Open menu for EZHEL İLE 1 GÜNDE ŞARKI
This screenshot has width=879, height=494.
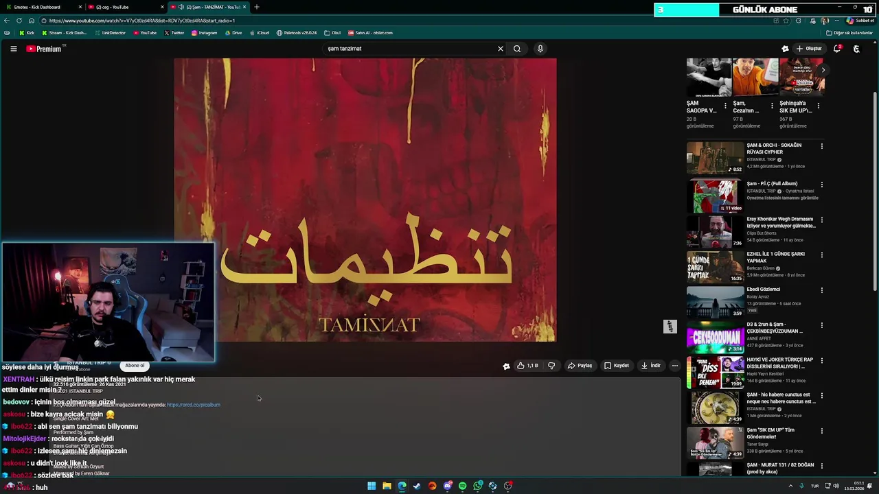click(821, 255)
